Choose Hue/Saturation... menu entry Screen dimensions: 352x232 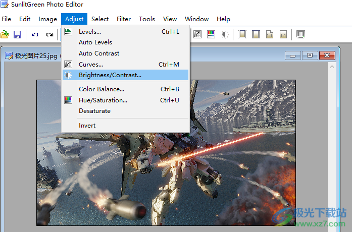click(125, 100)
